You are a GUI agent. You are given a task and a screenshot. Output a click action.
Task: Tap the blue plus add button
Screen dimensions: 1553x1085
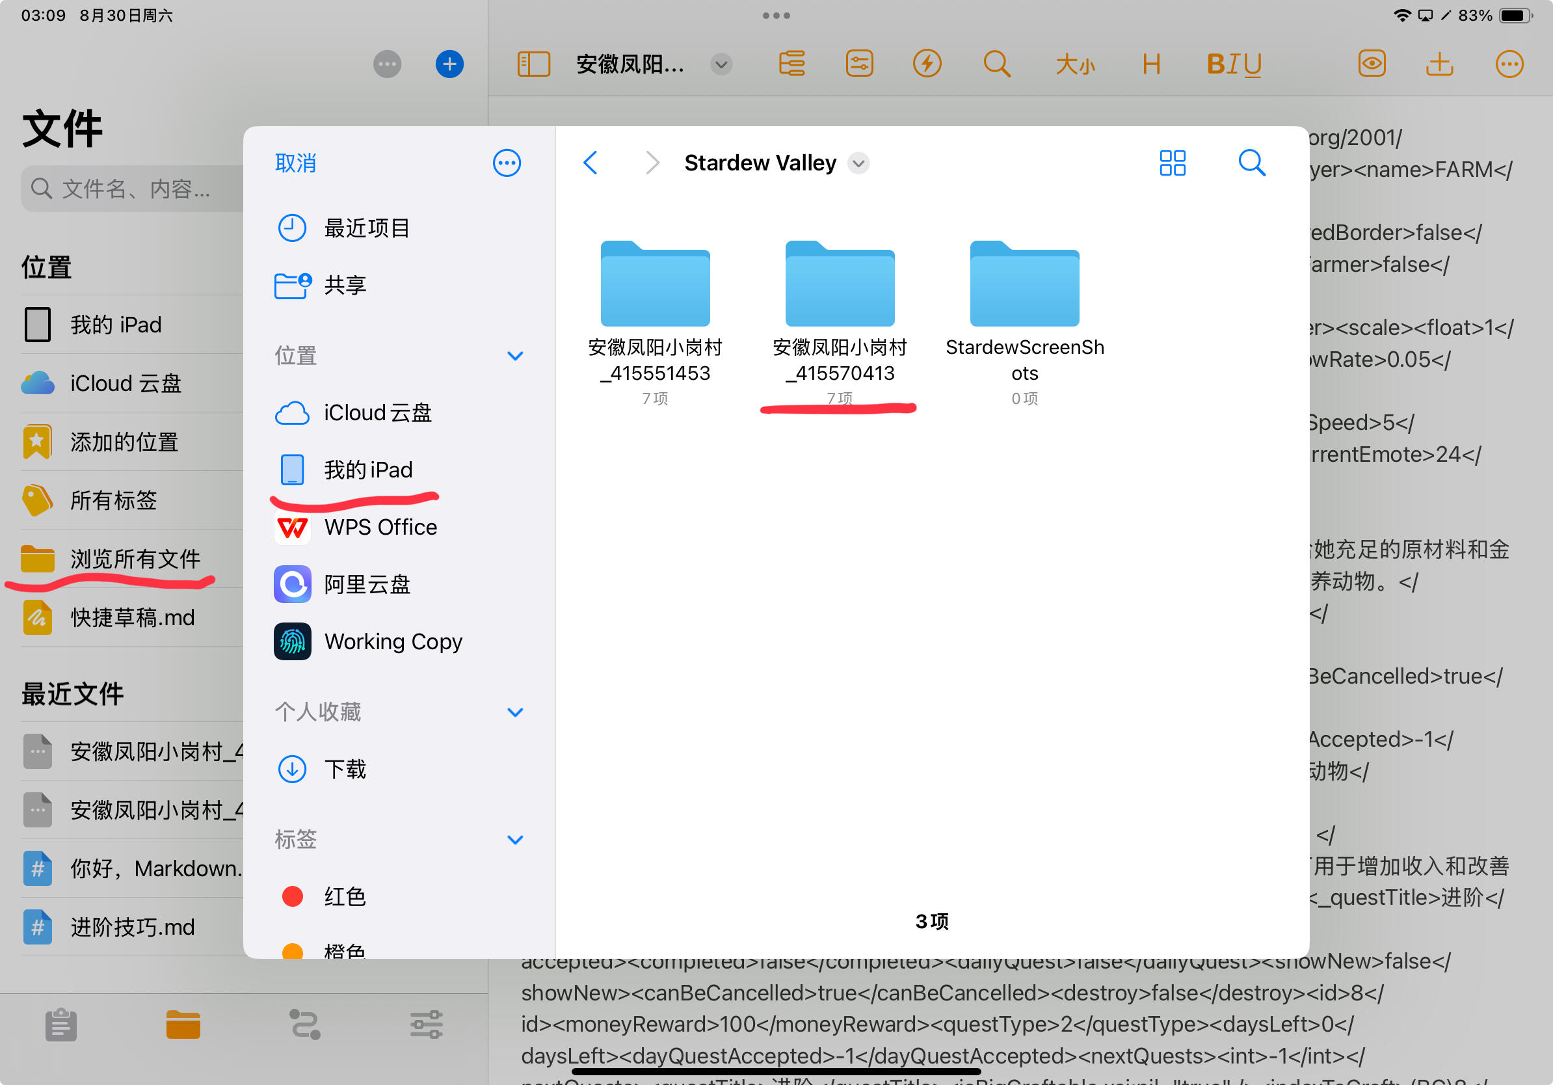(449, 64)
